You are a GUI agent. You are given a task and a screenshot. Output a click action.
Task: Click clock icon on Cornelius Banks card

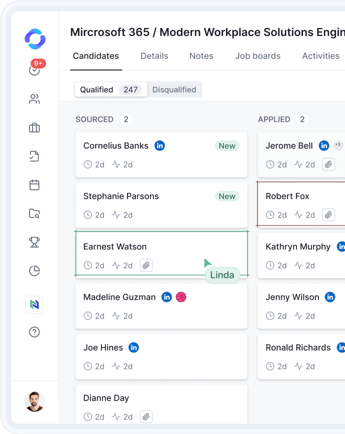point(88,164)
